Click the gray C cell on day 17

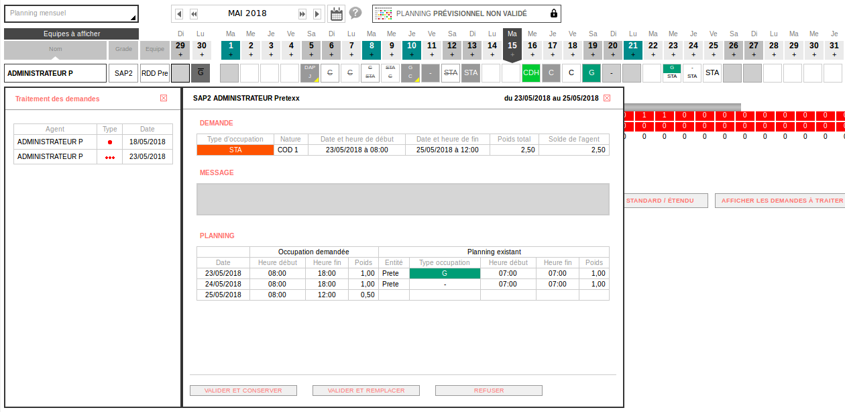551,72
